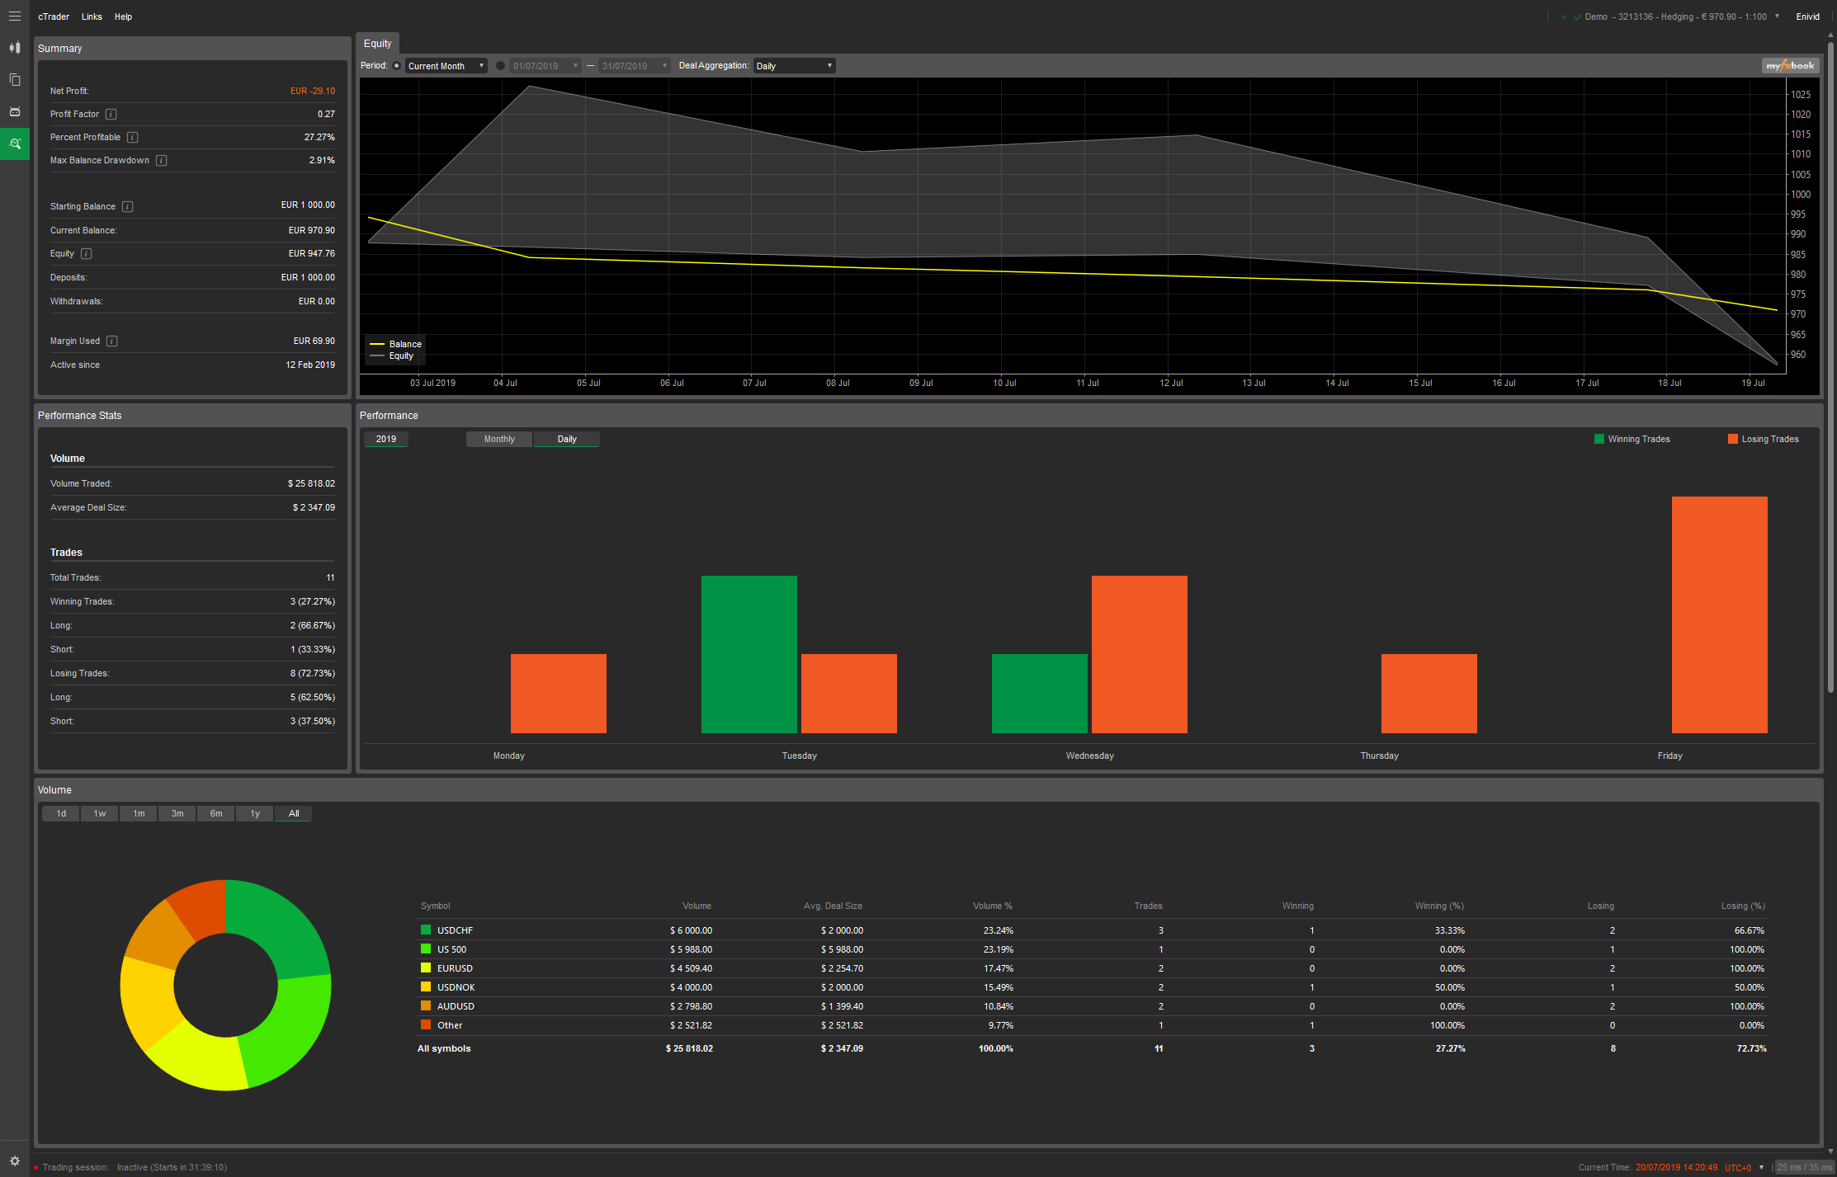Click the green connection checkmark icon
This screenshot has width=1837, height=1177.
[x=1578, y=17]
